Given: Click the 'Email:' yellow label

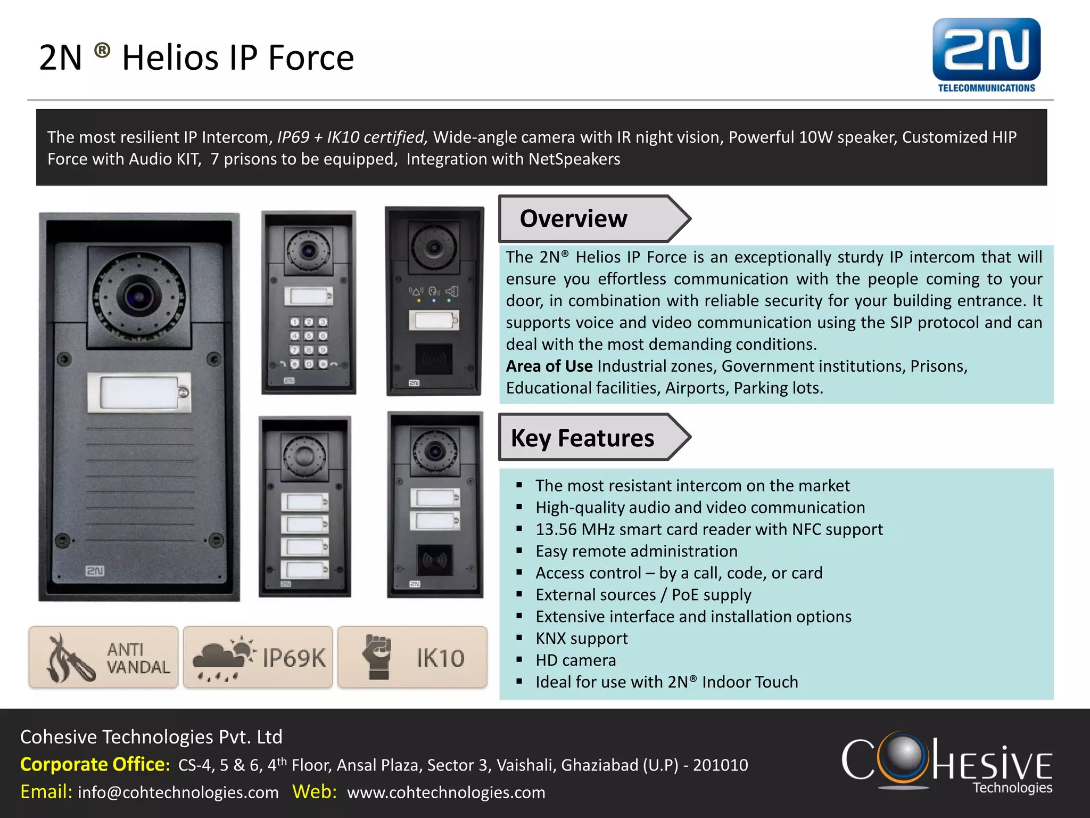Looking at the screenshot, I should click(46, 791).
